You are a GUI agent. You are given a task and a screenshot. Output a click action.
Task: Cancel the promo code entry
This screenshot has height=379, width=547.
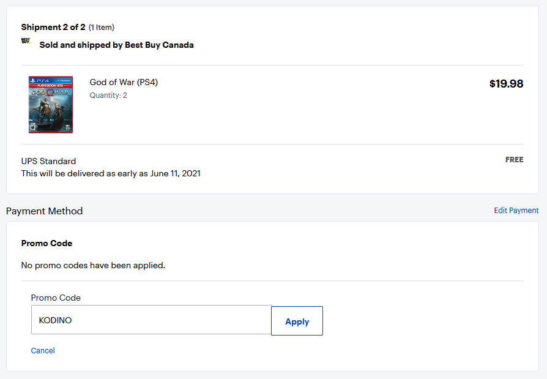pyautogui.click(x=43, y=350)
